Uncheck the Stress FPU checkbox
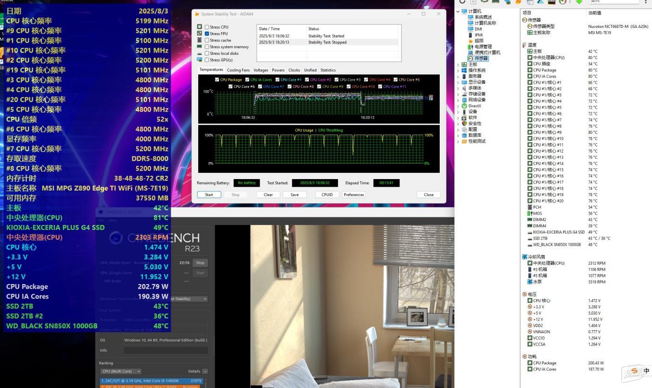 207,34
